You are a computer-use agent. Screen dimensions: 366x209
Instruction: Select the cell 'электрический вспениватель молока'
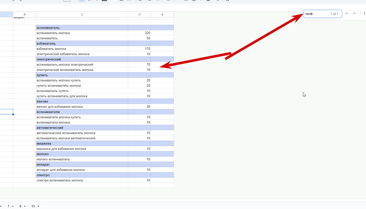(x=82, y=70)
